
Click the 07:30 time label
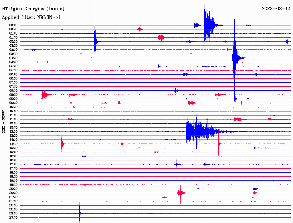pyautogui.click(x=13, y=87)
